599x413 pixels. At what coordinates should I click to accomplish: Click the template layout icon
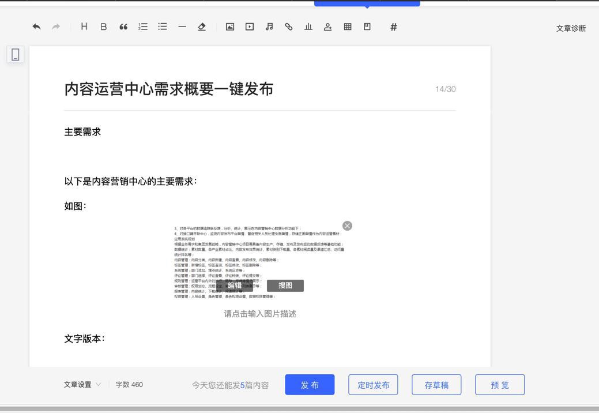click(x=367, y=27)
